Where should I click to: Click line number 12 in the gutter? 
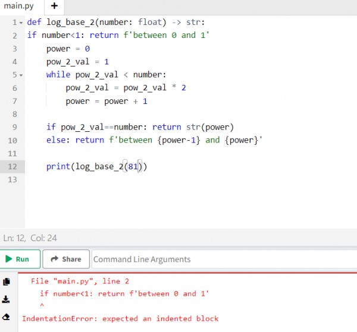pyautogui.click(x=12, y=166)
